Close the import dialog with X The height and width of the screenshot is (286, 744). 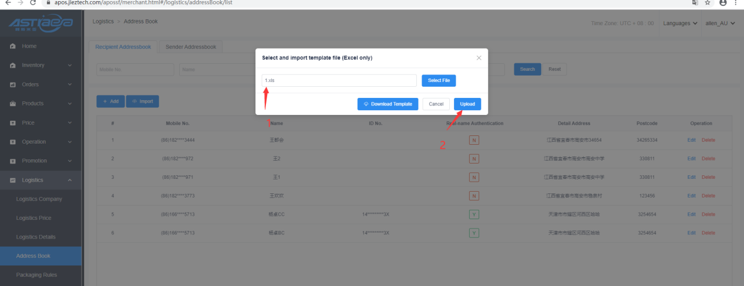[479, 58]
